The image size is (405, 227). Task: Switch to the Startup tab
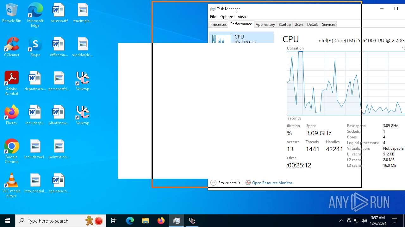(284, 25)
